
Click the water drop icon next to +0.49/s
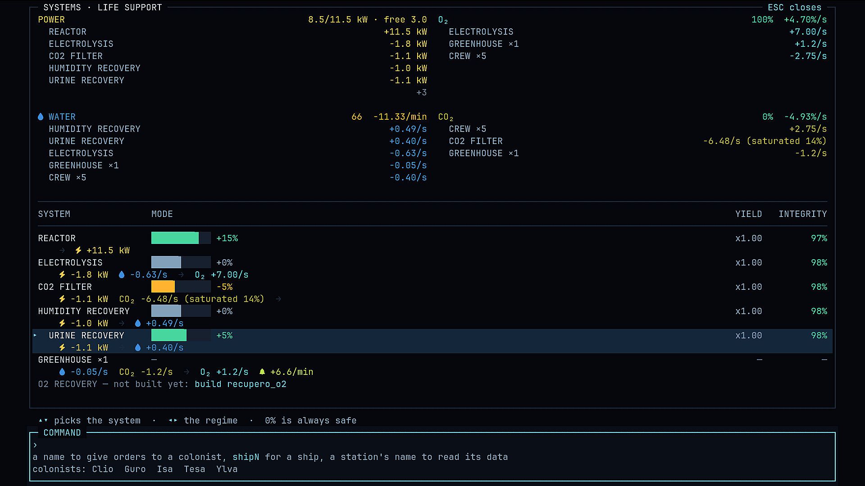pyautogui.click(x=138, y=323)
